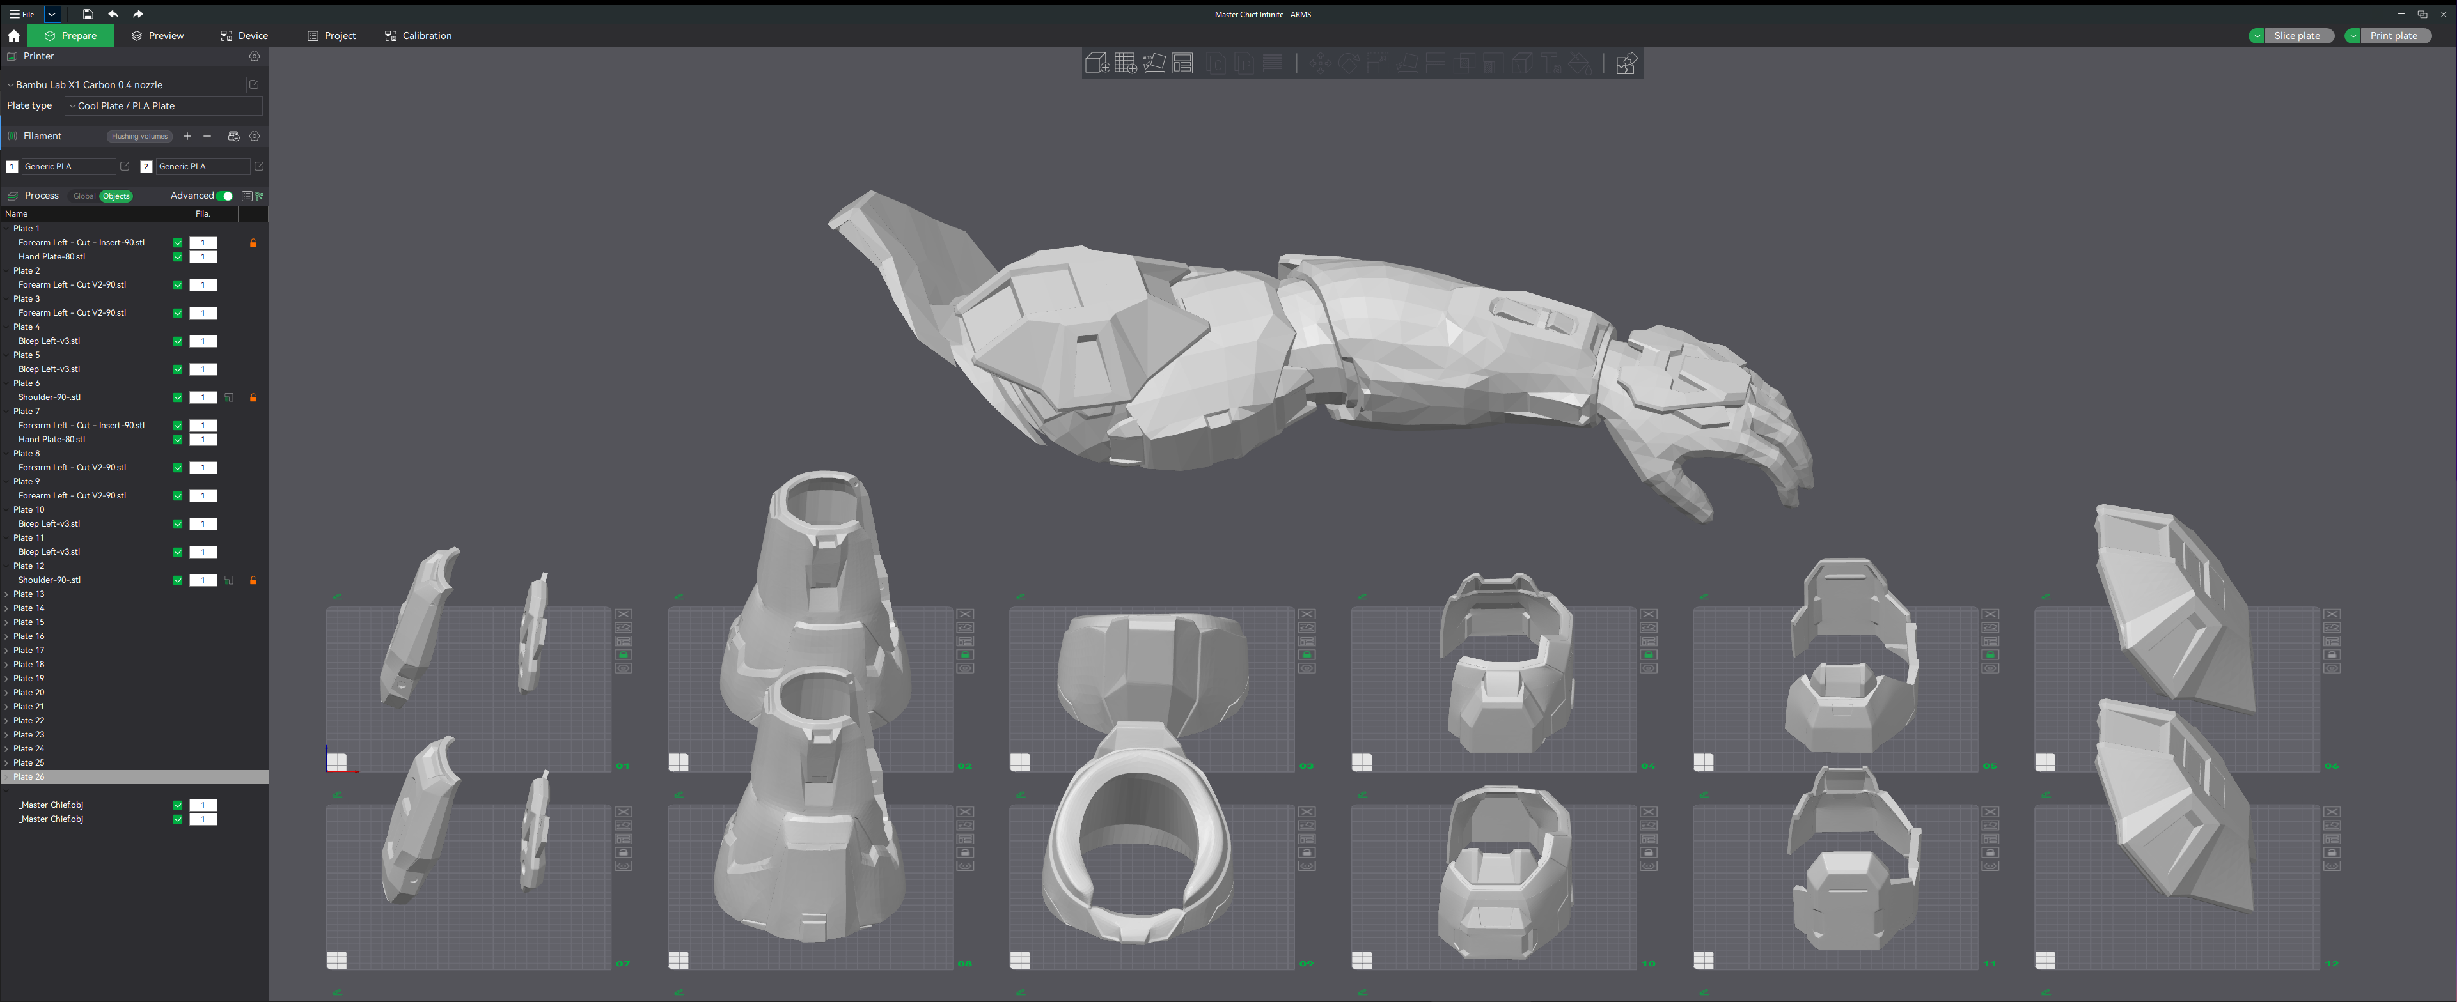This screenshot has height=1002, width=2457.
Task: Click the add filament plus icon
Action: click(x=187, y=136)
